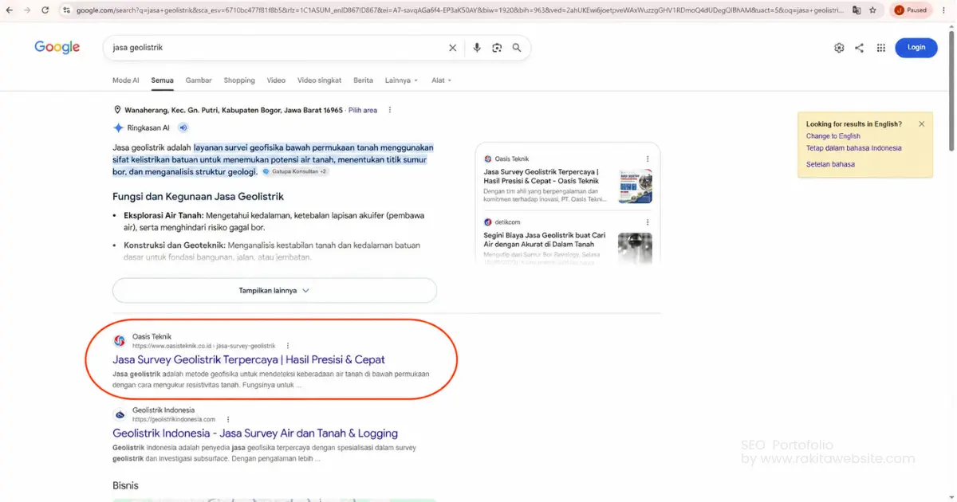Switch to the Gambar tab
The height and width of the screenshot is (502, 957).
[x=199, y=80]
